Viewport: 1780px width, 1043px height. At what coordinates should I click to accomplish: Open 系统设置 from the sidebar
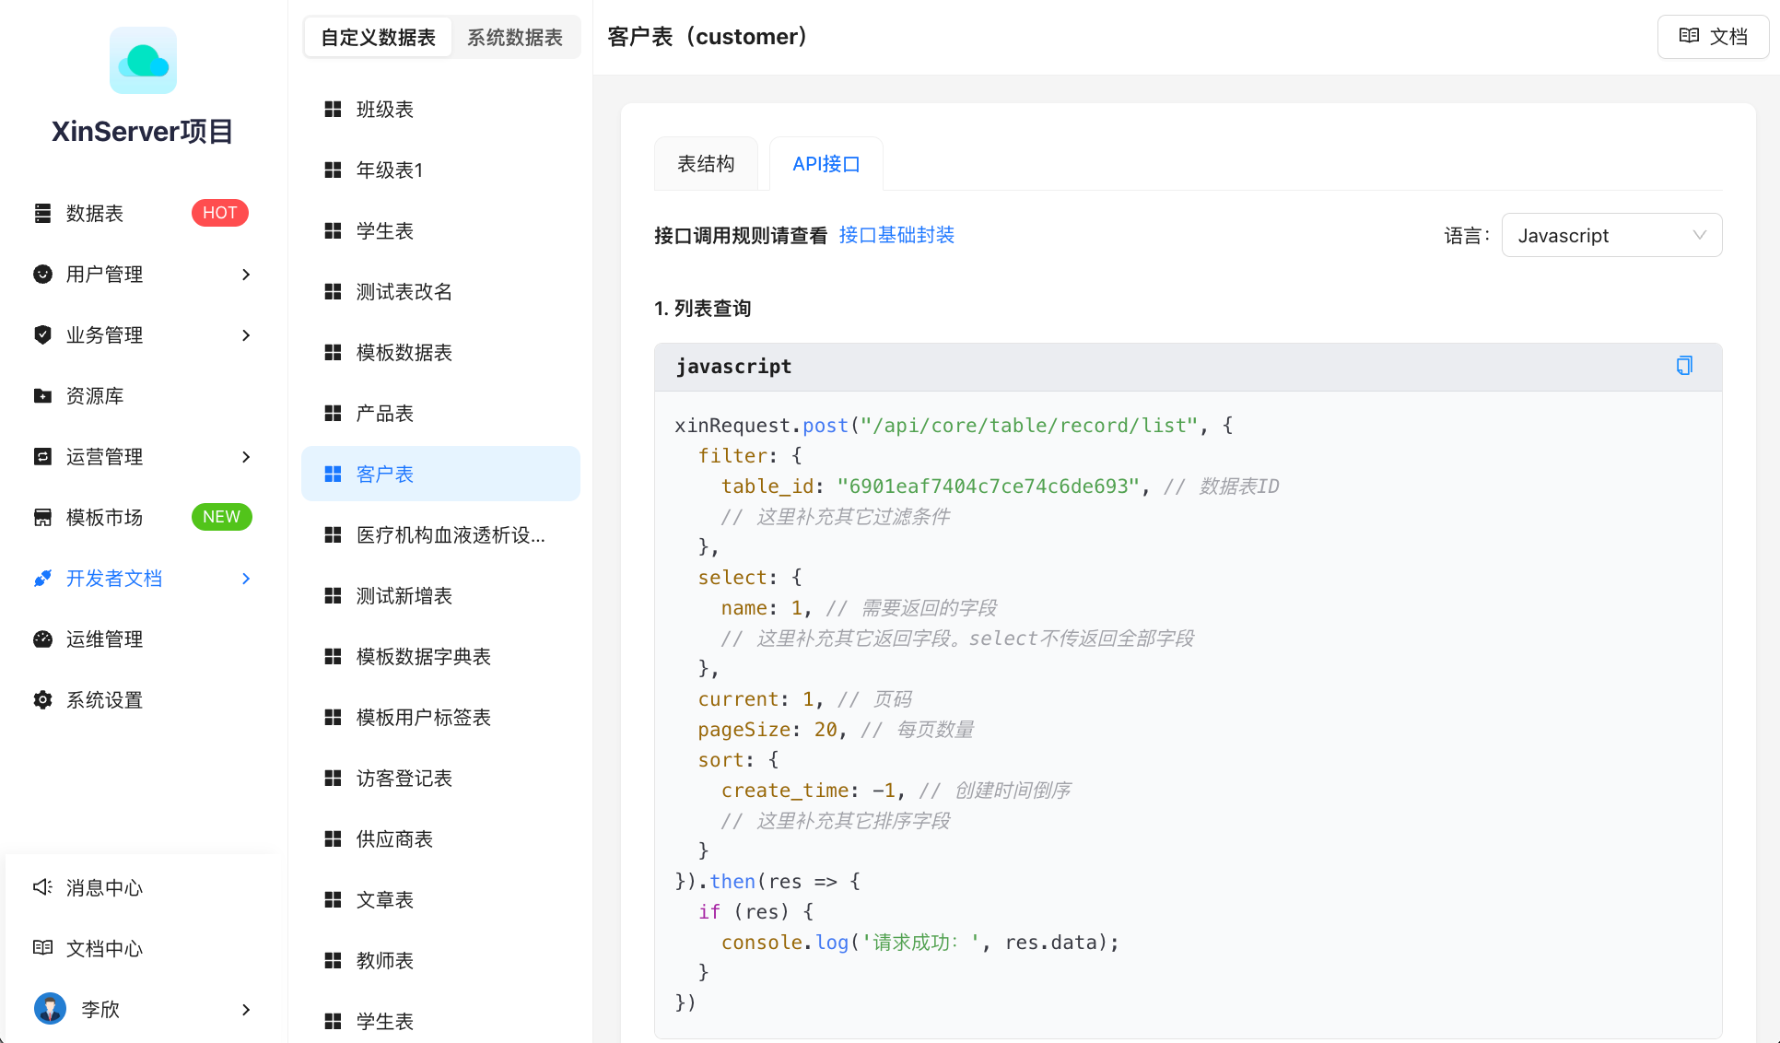point(104,699)
